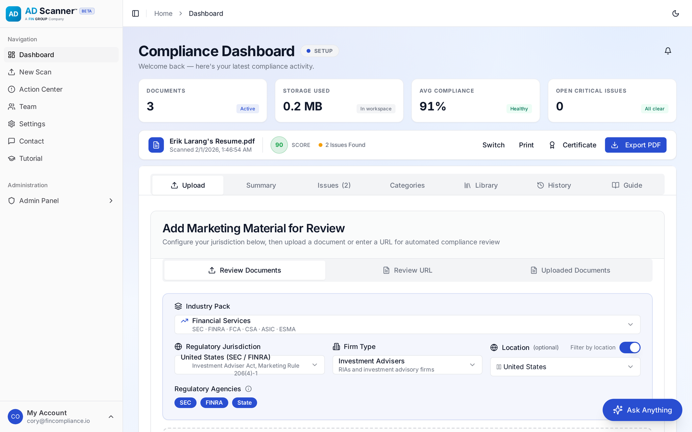Screen dimensions: 692x432
Task: Click the Switch document button
Action: [x=493, y=145]
